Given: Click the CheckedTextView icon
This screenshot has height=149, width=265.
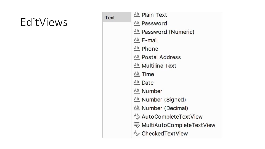Looking at the screenshot, I should (x=137, y=133).
